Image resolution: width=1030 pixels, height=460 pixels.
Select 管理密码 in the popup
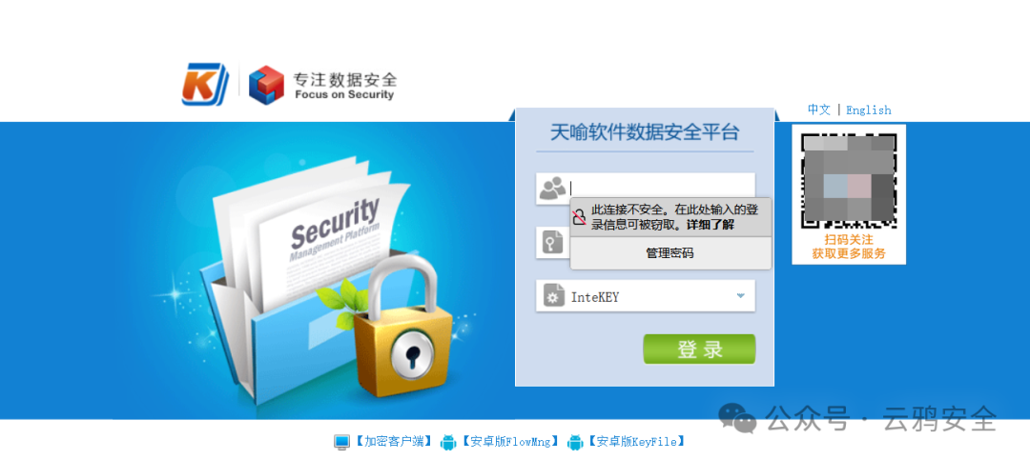[670, 253]
